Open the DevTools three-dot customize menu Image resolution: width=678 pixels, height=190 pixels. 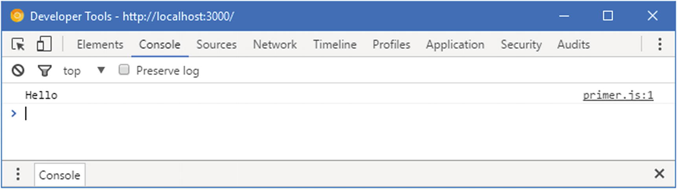(660, 44)
